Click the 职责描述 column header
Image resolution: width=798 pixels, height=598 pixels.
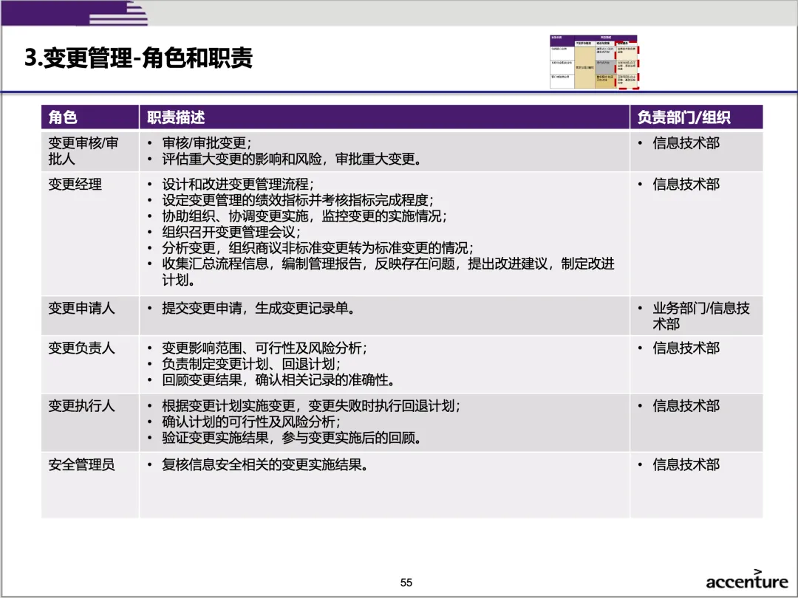[384, 117]
